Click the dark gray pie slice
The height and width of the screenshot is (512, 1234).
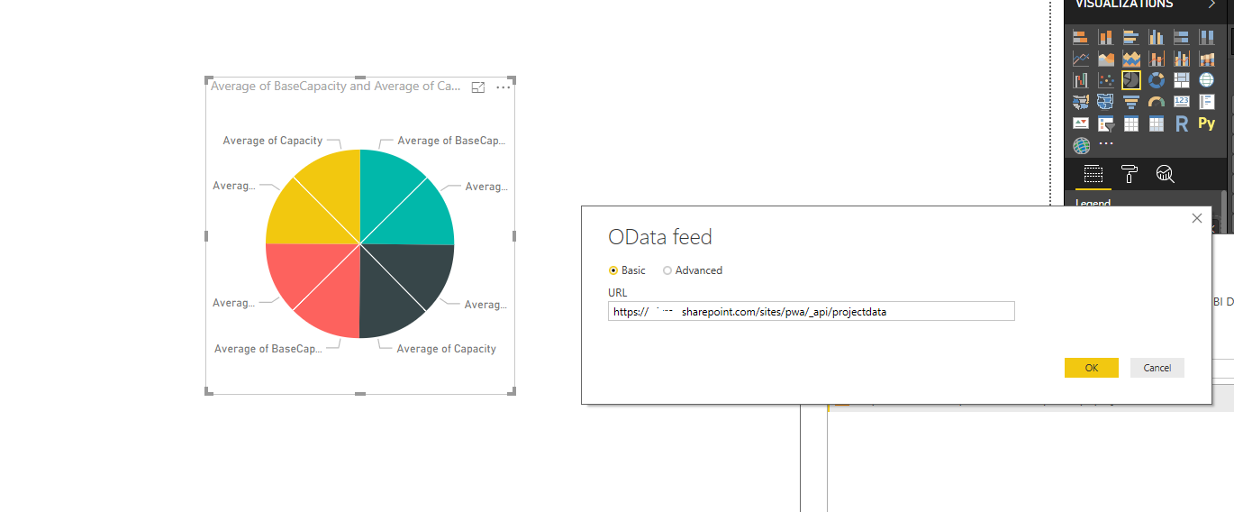[x=403, y=287]
